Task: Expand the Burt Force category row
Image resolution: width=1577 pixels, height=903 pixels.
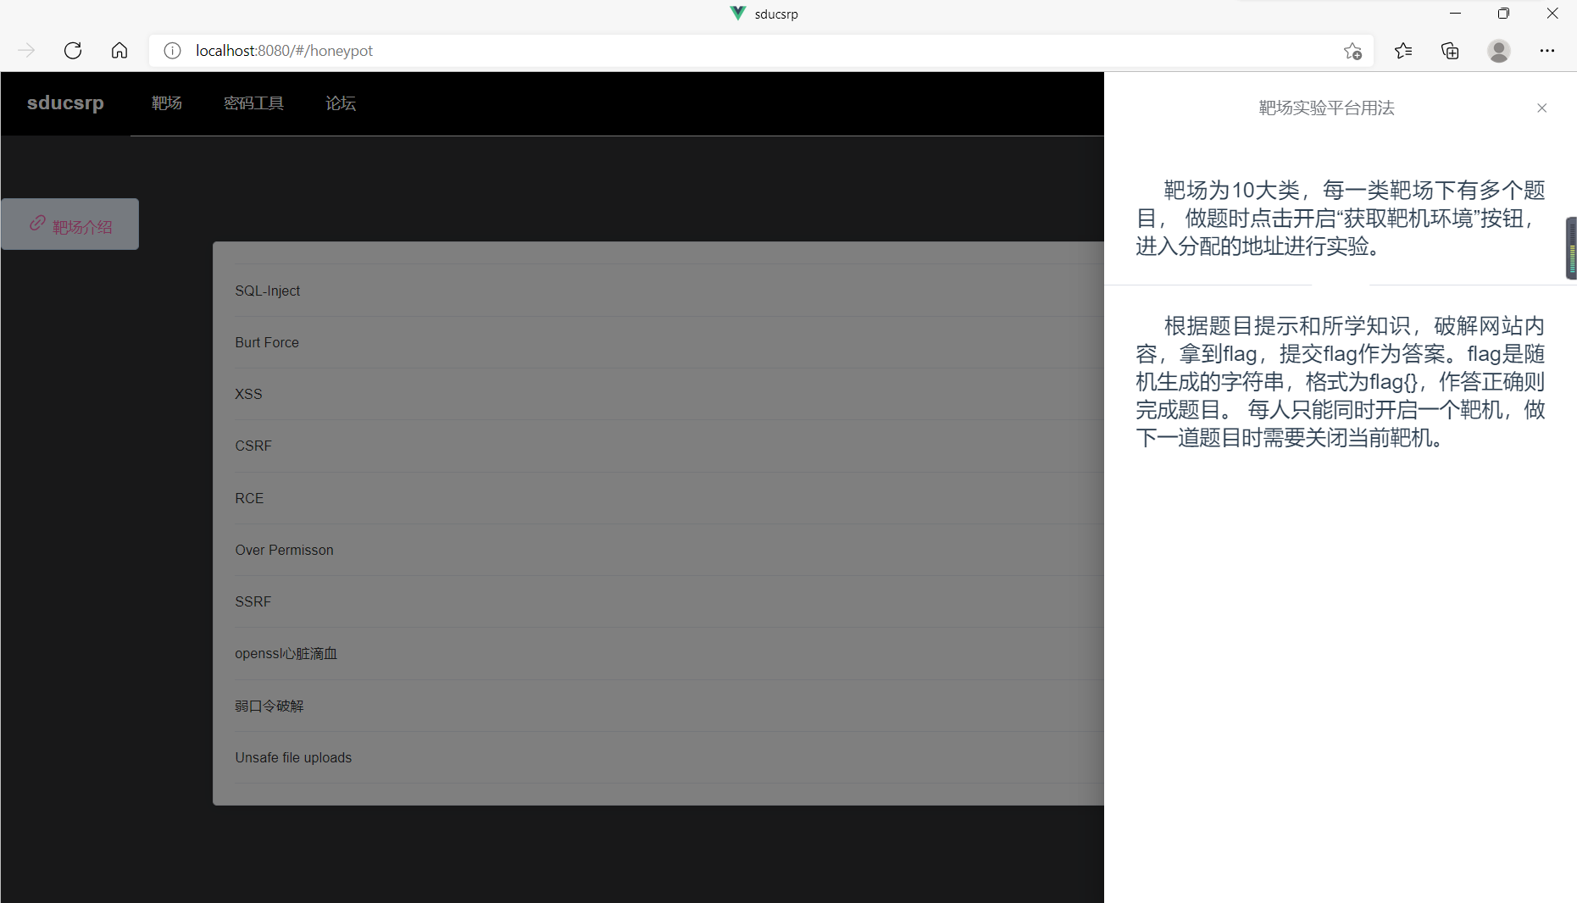Action: click(x=669, y=342)
